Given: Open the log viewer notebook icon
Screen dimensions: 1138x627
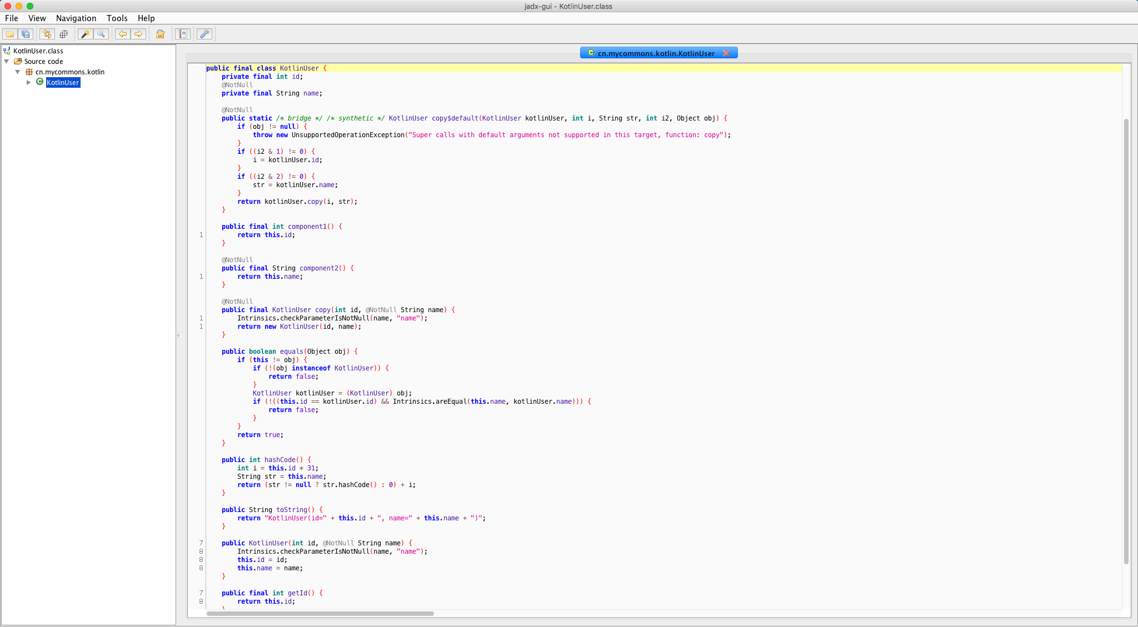Looking at the screenshot, I should click(183, 34).
